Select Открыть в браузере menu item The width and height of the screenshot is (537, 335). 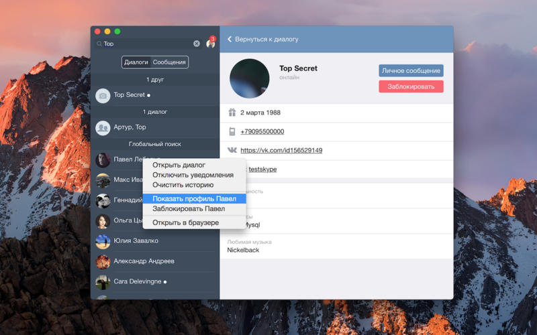click(194, 222)
